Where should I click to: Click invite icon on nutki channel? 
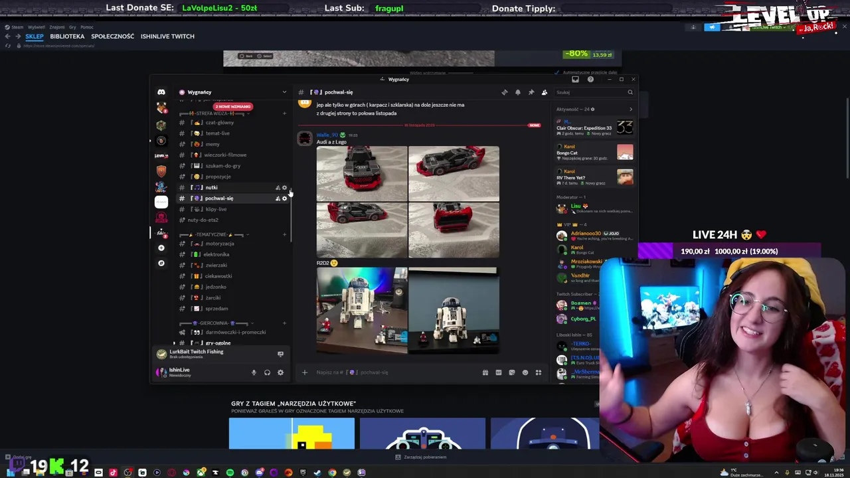point(278,188)
